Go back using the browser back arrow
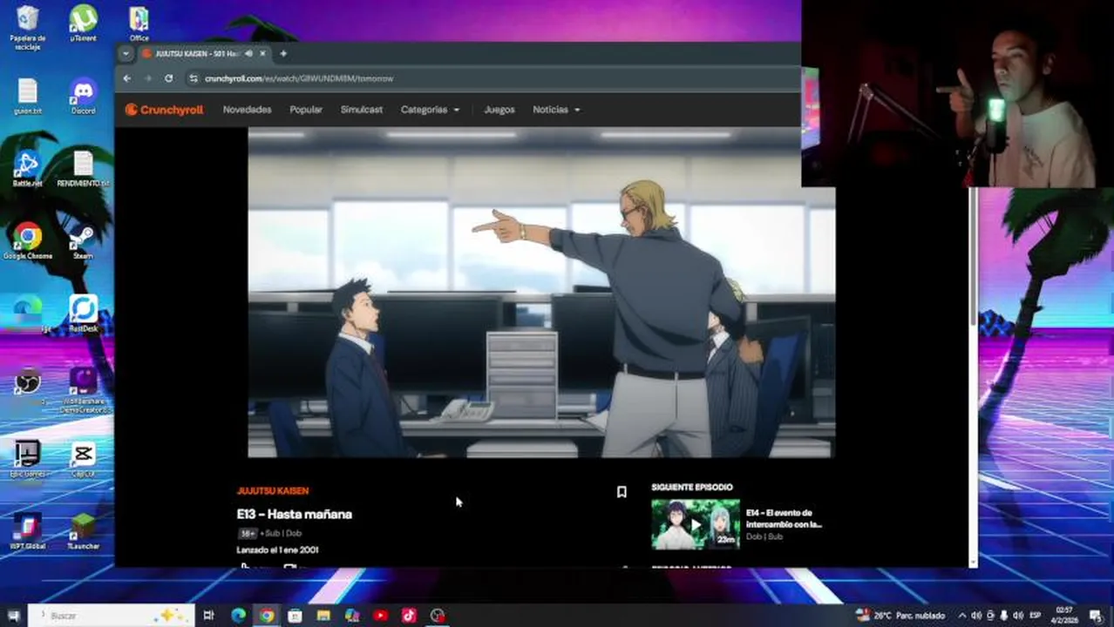 click(x=127, y=78)
